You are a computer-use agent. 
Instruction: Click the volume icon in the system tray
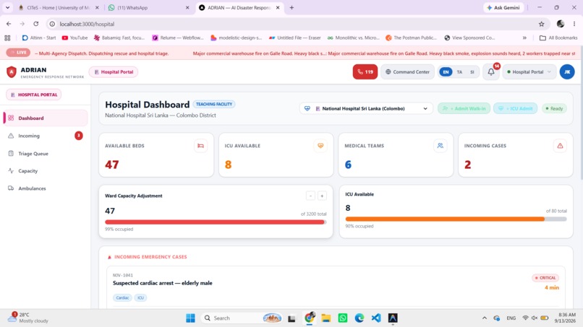tap(535, 318)
